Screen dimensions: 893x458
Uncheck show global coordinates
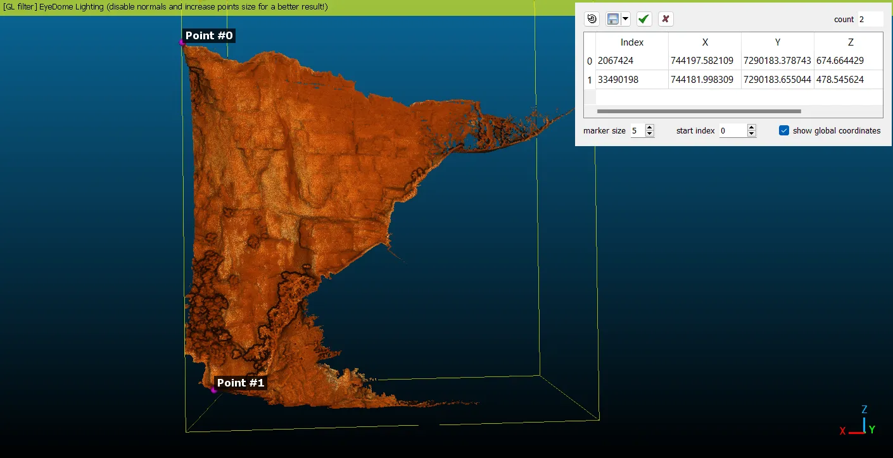click(784, 130)
